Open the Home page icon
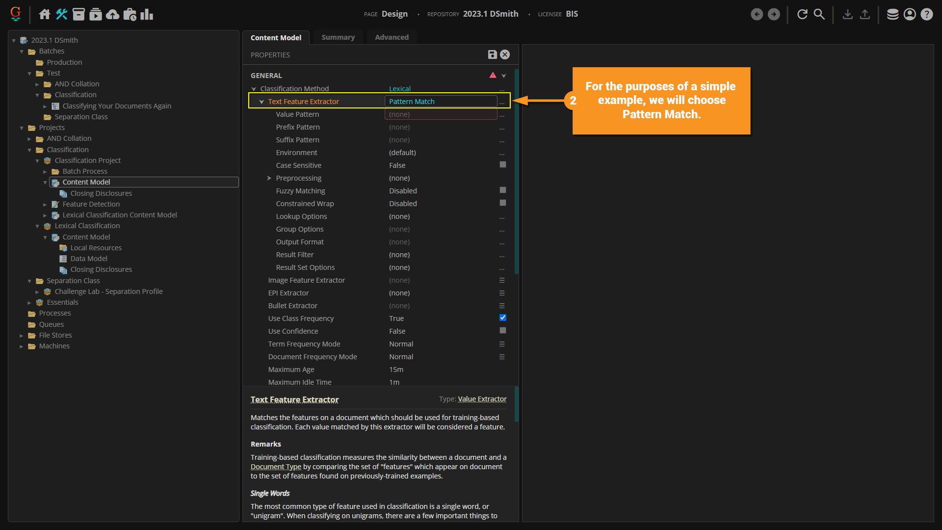Viewport: 942px width, 530px height. click(45, 14)
